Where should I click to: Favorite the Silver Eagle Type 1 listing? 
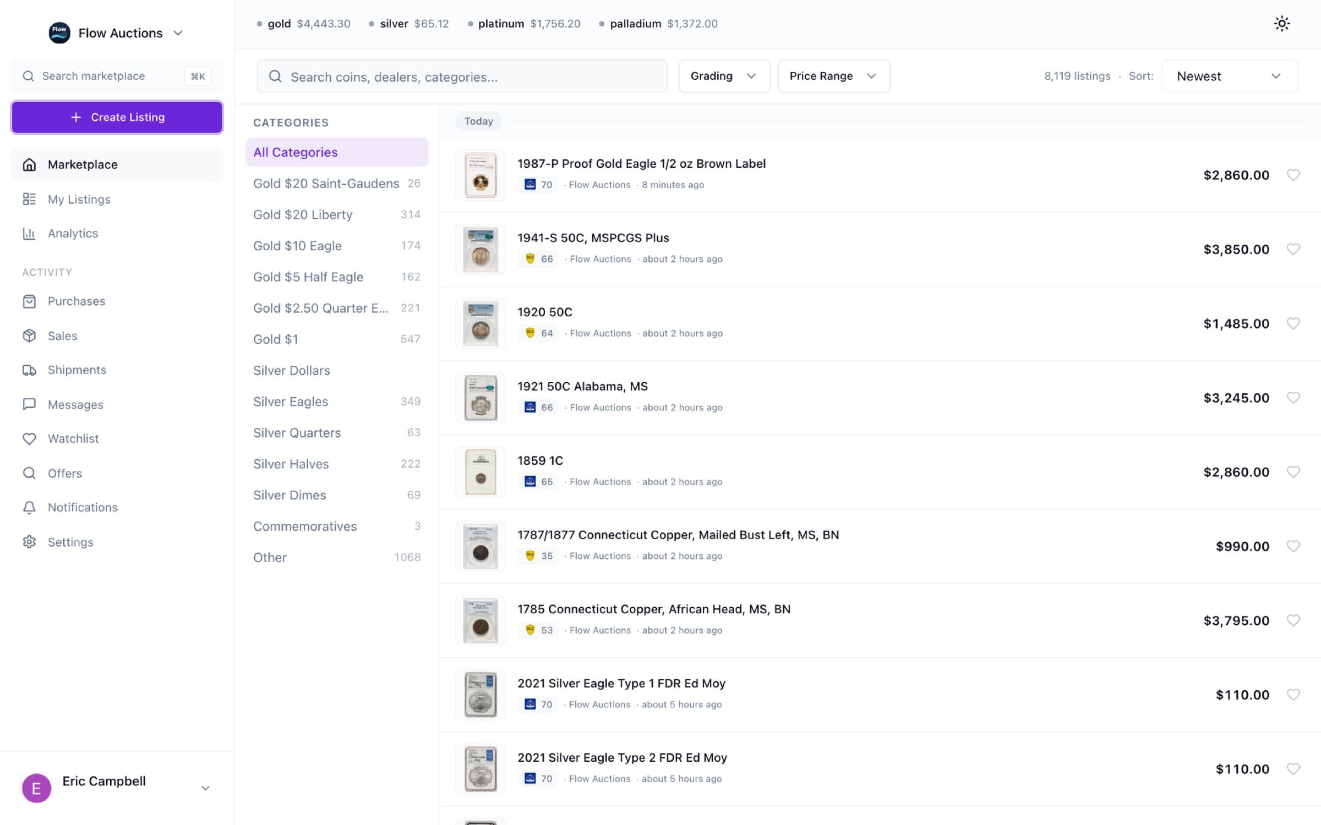click(x=1293, y=695)
